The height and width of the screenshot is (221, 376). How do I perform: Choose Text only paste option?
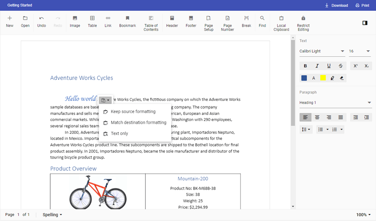(119, 134)
